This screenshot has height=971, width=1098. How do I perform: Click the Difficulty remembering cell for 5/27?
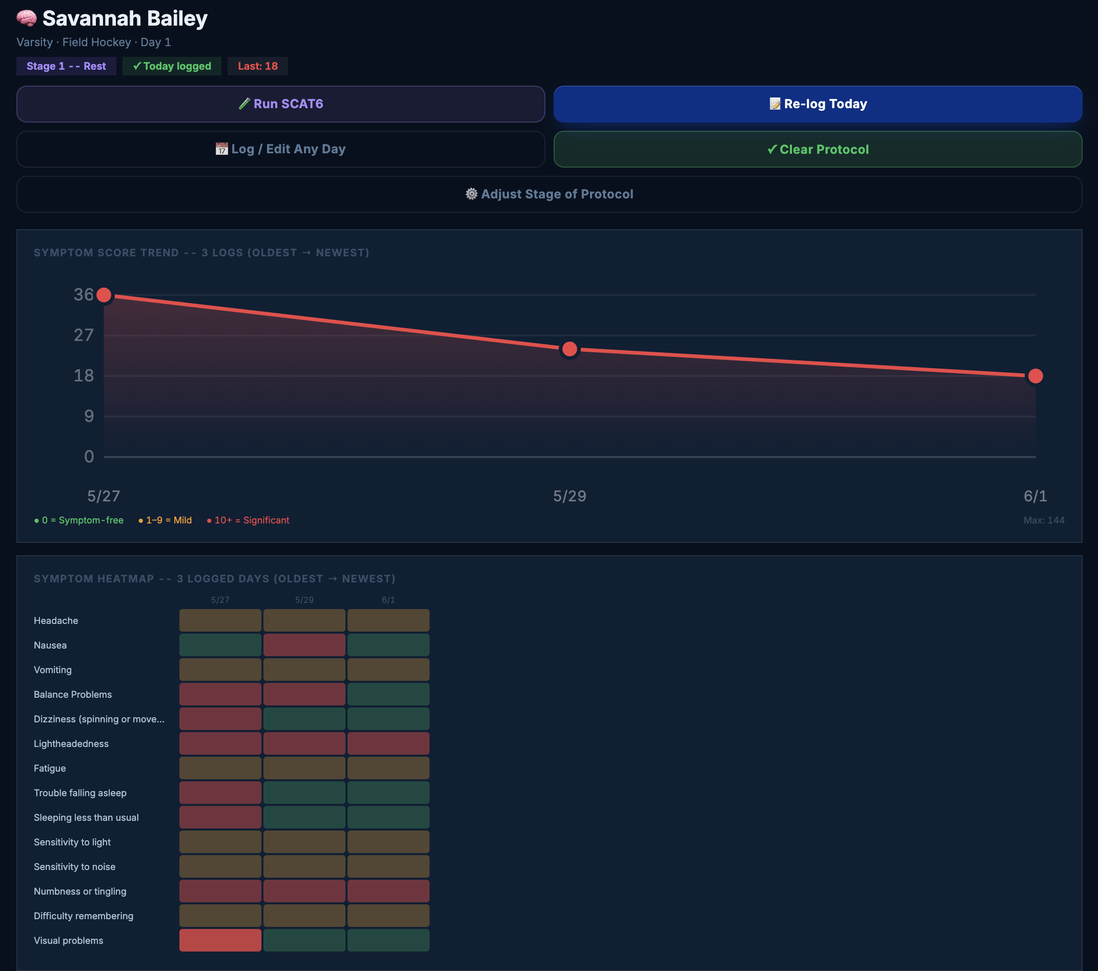[220, 916]
